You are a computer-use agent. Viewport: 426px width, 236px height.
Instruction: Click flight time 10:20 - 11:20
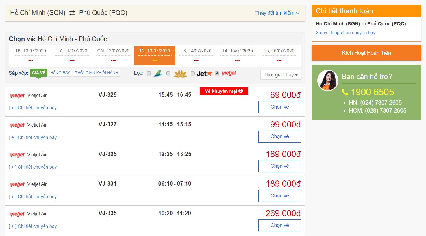coord(175,213)
